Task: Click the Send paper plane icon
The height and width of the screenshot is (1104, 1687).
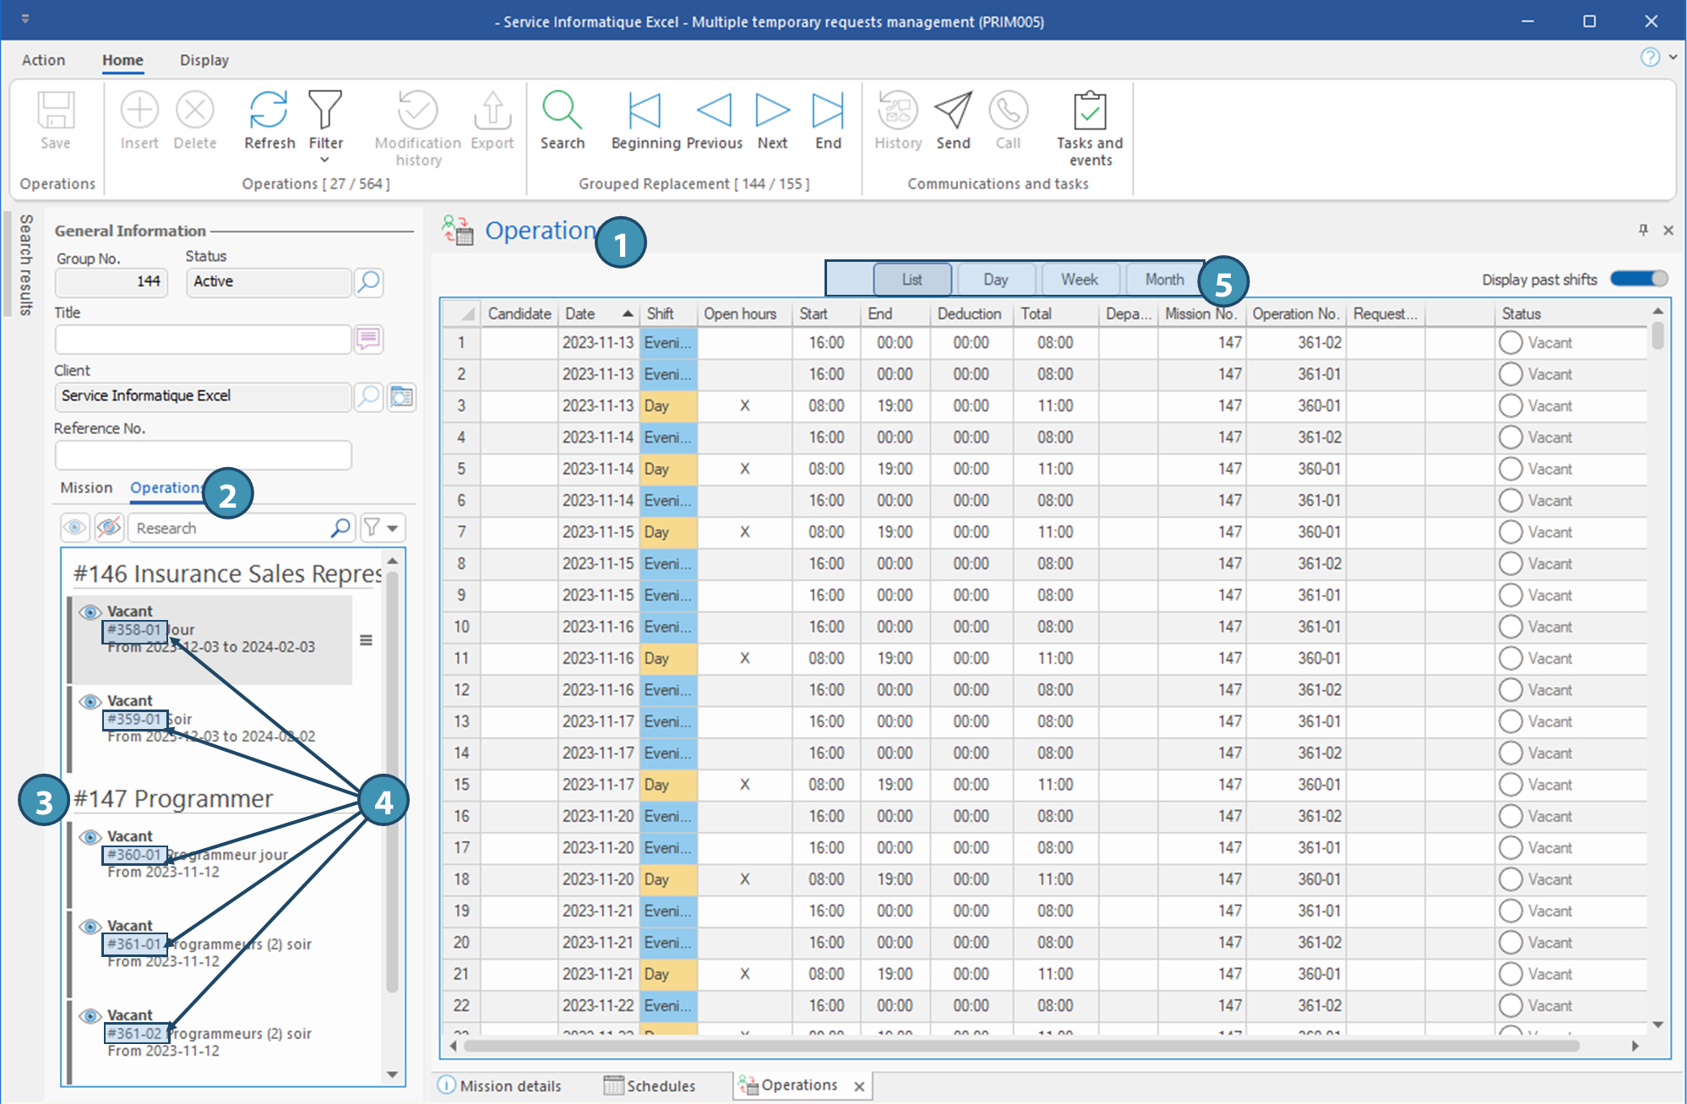Action: pyautogui.click(x=953, y=111)
